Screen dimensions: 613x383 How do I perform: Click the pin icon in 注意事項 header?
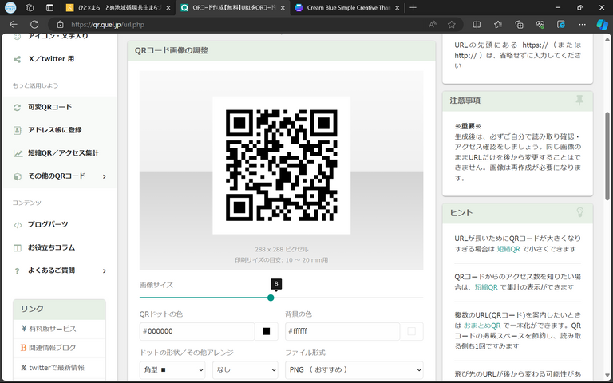coord(579,100)
